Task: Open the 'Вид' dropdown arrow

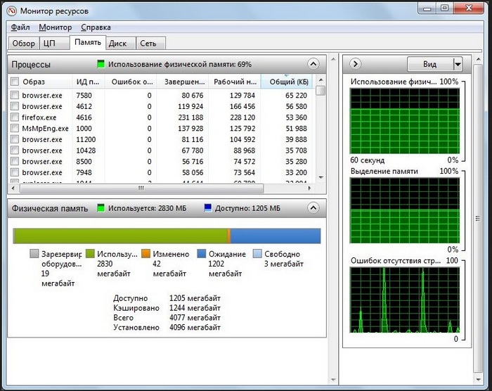Action: [458, 64]
